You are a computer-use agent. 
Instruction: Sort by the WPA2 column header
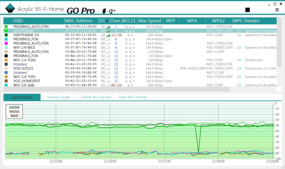(x=219, y=21)
